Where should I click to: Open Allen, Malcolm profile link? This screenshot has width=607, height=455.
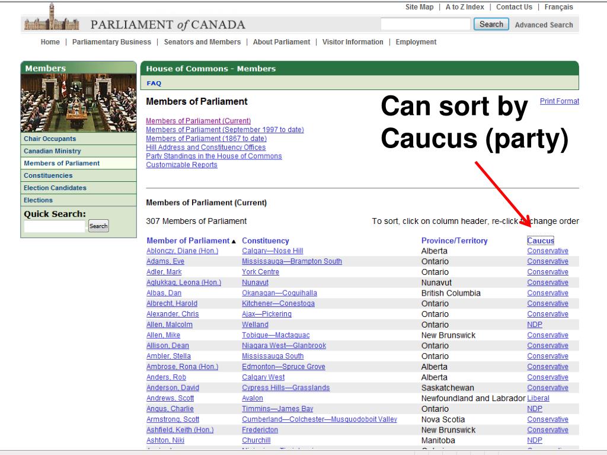pyautogui.click(x=170, y=325)
